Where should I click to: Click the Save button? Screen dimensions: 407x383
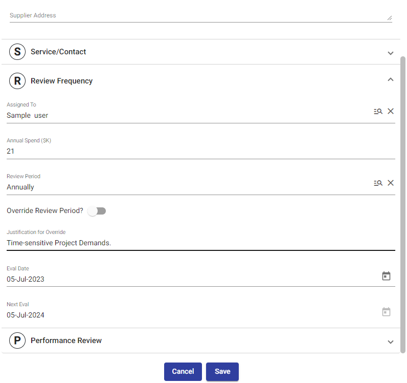point(222,372)
